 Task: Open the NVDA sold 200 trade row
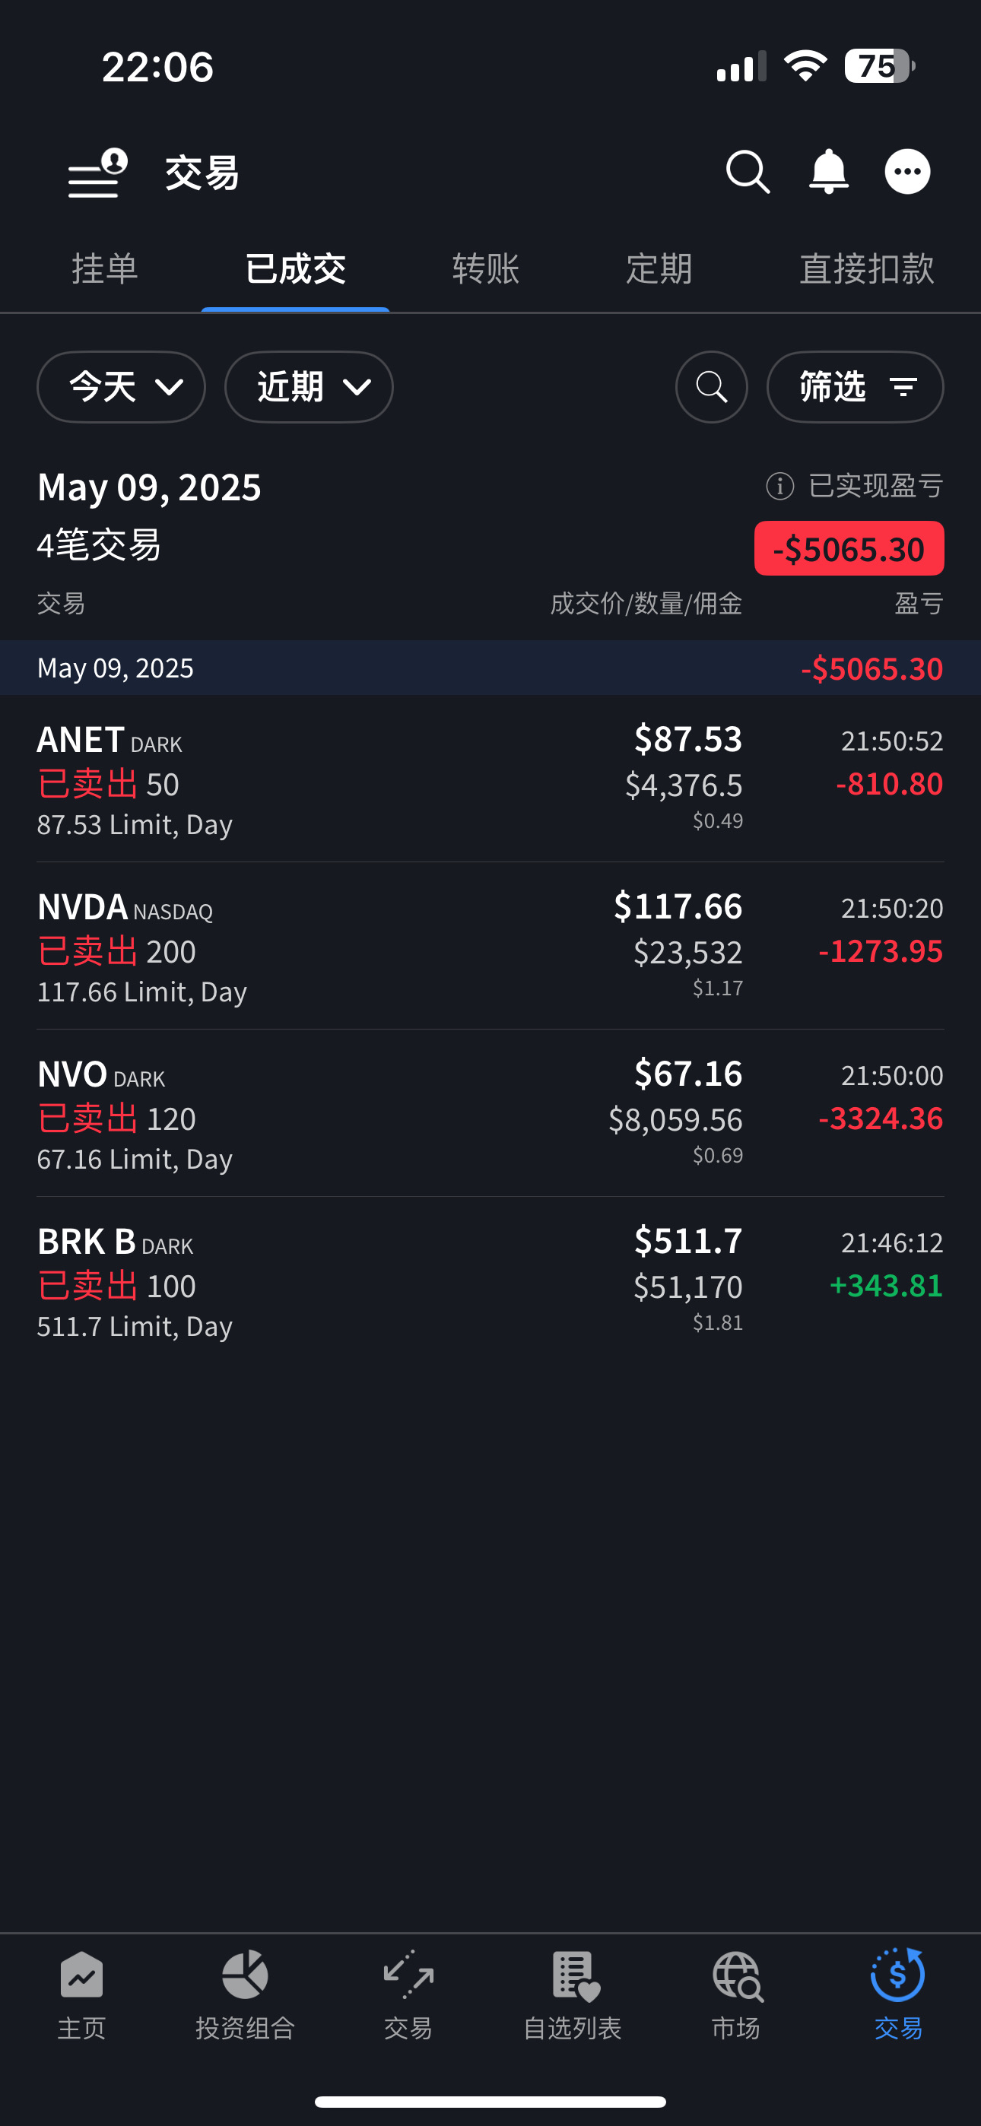click(490, 947)
